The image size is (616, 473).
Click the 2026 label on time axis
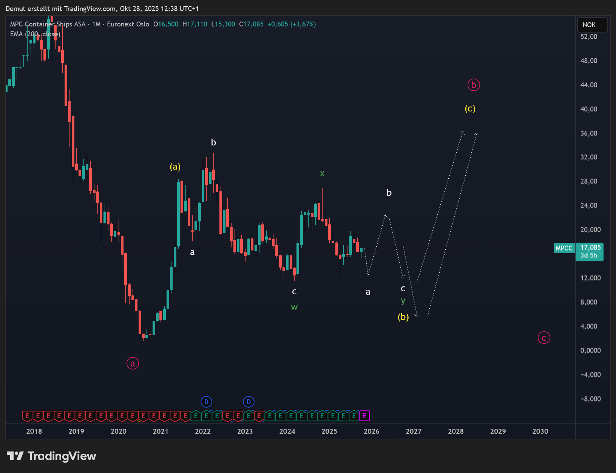371,431
